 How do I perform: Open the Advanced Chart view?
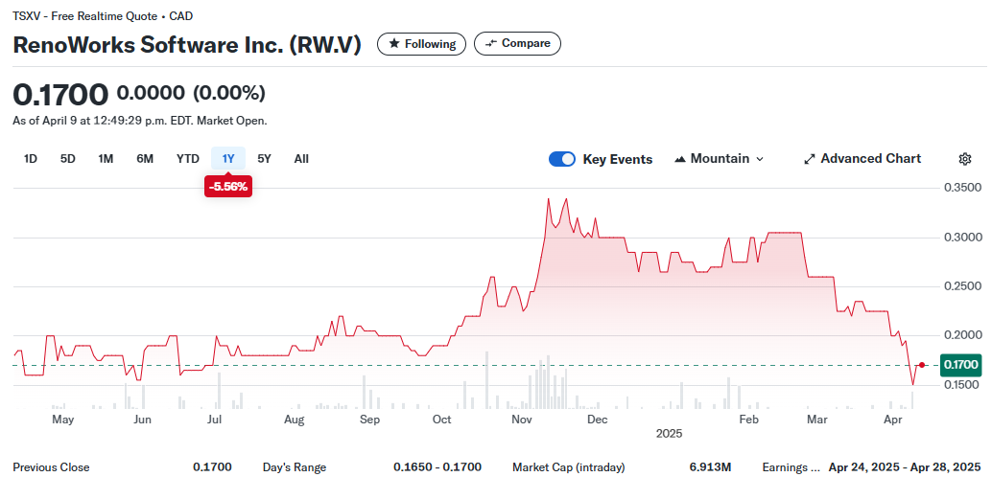pyautogui.click(x=862, y=159)
